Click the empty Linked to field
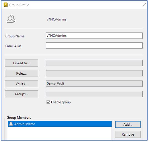Viewport: 149px width, 142px height. [x=94, y=63]
